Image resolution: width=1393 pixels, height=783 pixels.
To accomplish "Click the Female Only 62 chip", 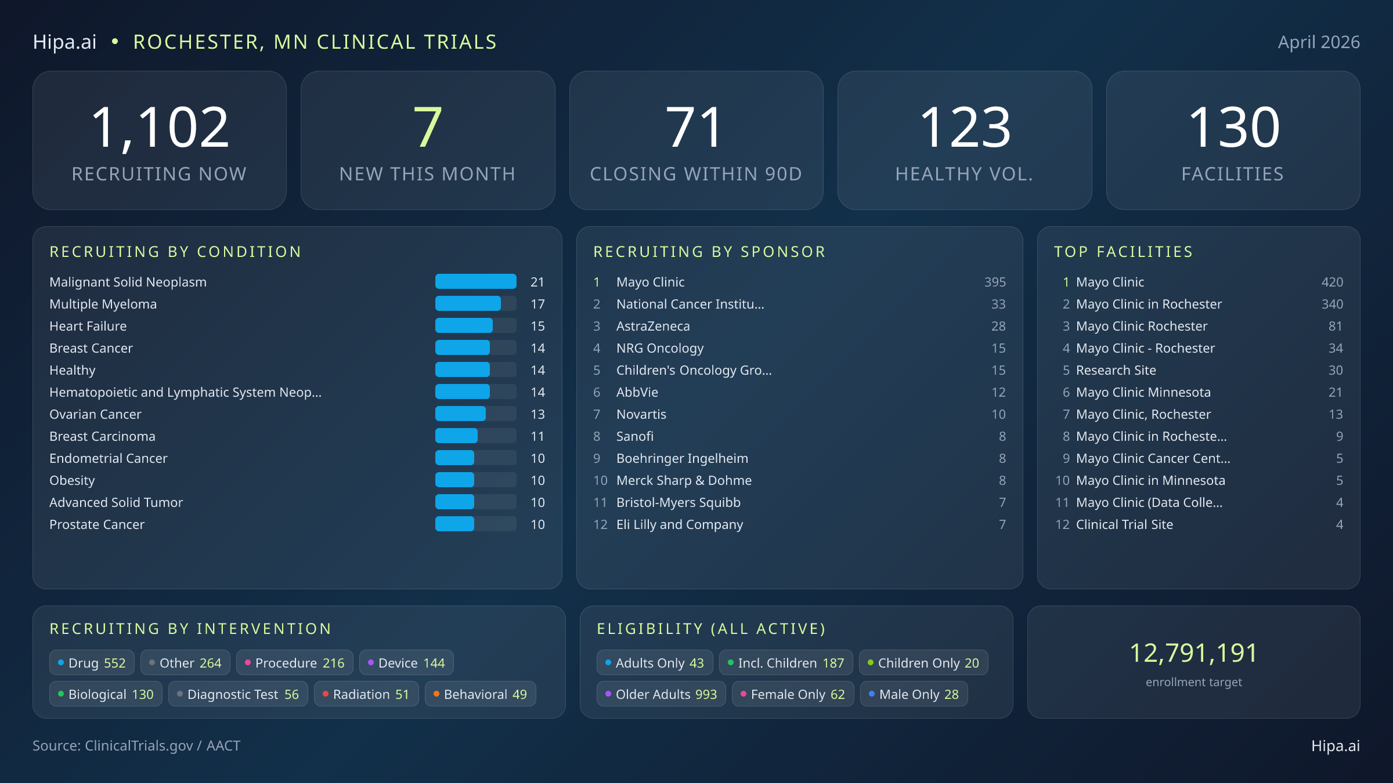I will coord(793,694).
